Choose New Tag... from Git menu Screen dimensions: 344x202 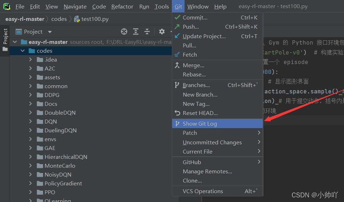[x=217, y=104]
